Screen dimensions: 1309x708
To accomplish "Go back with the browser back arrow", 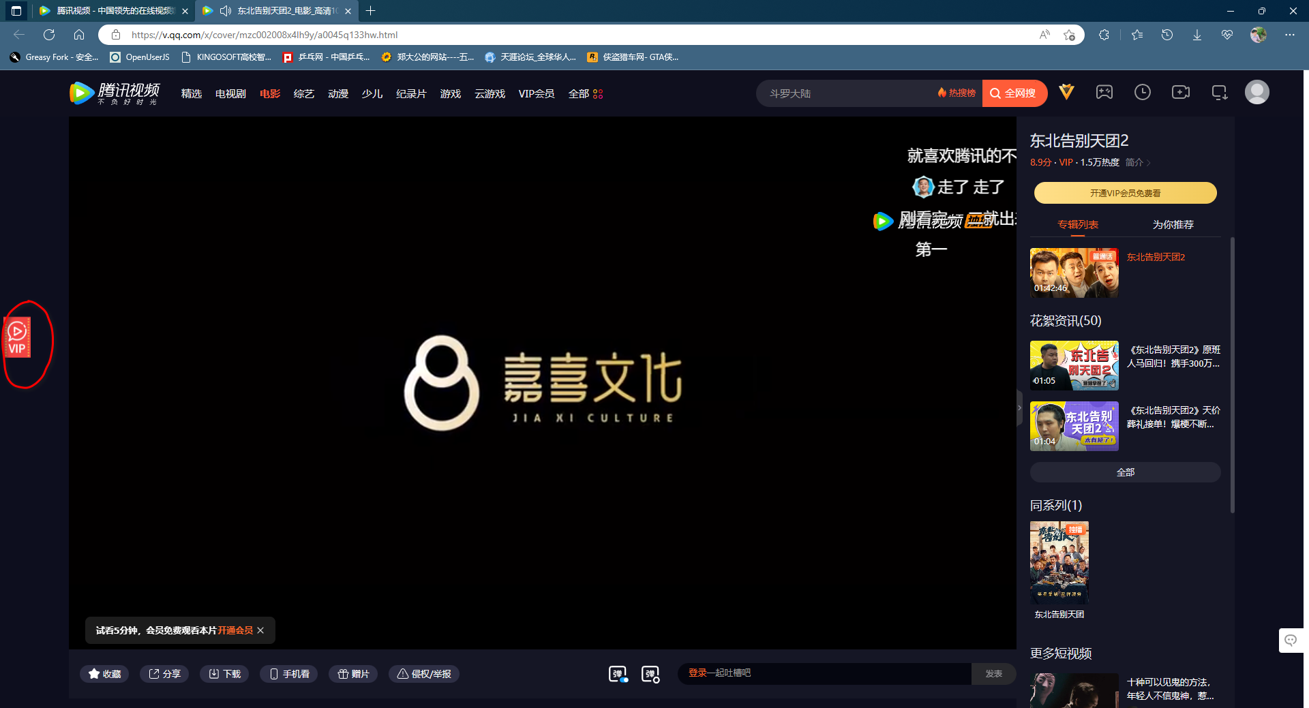I will click(x=19, y=35).
